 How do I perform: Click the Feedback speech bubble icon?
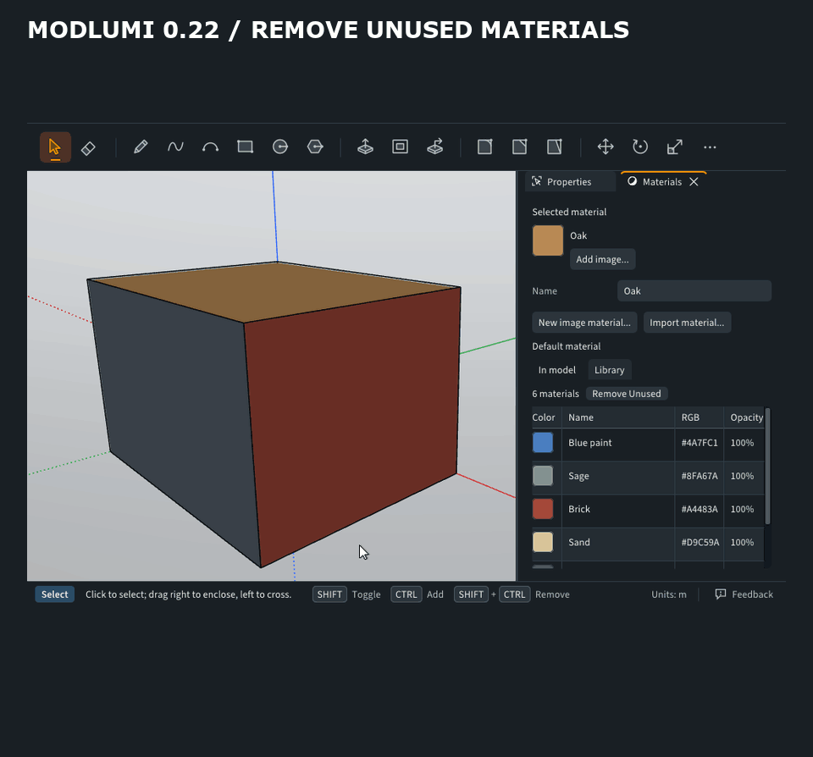(x=720, y=594)
